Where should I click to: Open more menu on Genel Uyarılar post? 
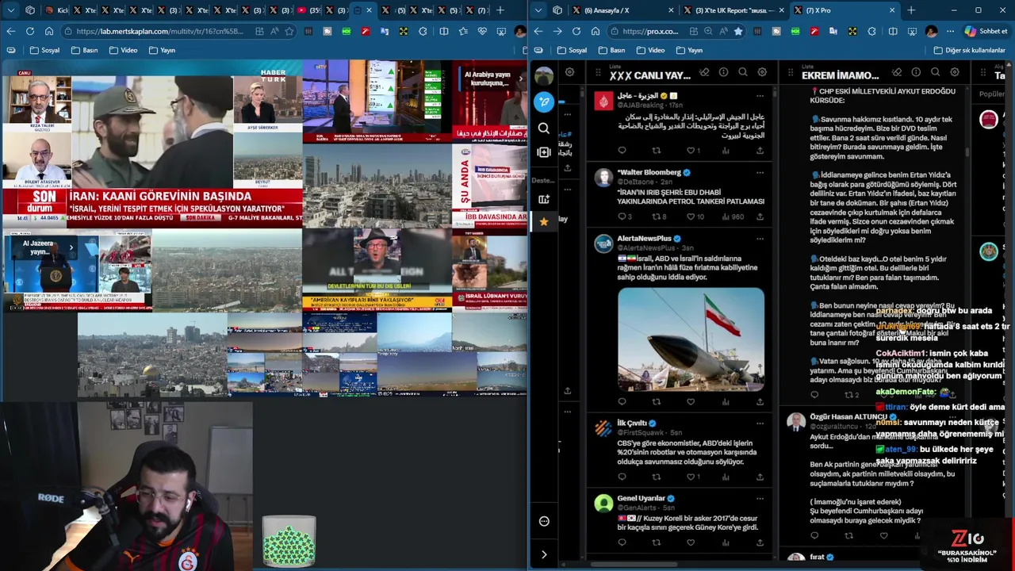pyautogui.click(x=760, y=498)
